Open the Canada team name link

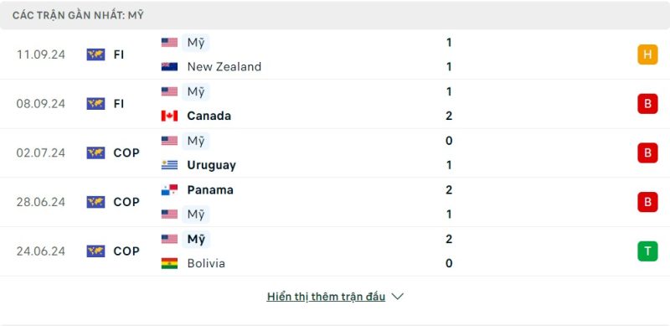pos(209,116)
